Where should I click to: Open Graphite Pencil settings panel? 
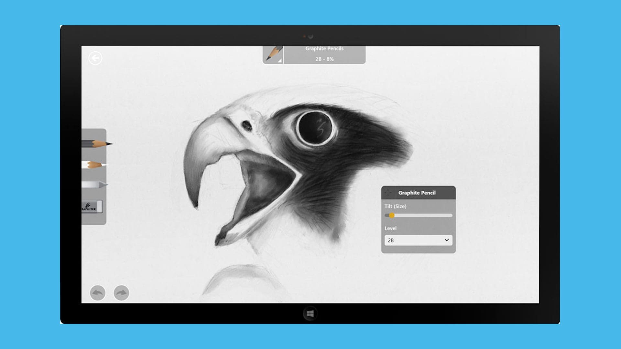(418, 193)
